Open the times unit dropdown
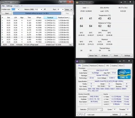 [x=68, y=10]
